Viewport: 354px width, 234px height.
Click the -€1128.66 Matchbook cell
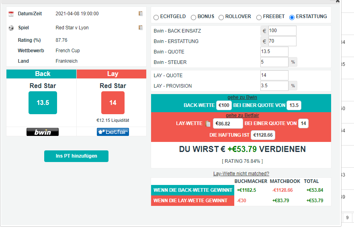click(282, 190)
